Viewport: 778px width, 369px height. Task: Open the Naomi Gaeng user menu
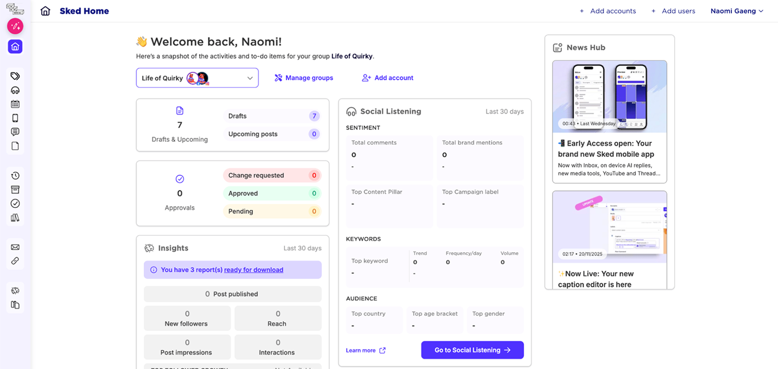pos(736,11)
